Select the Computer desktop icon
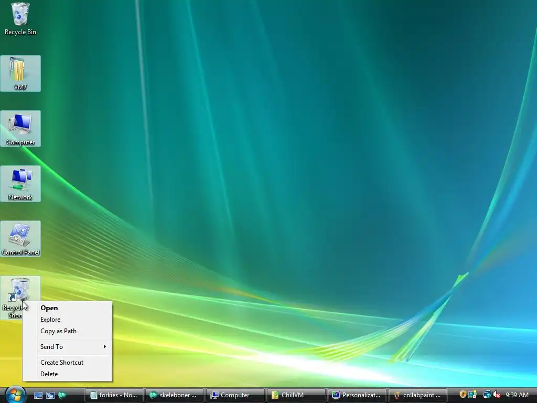This screenshot has height=403, width=537. [20, 129]
